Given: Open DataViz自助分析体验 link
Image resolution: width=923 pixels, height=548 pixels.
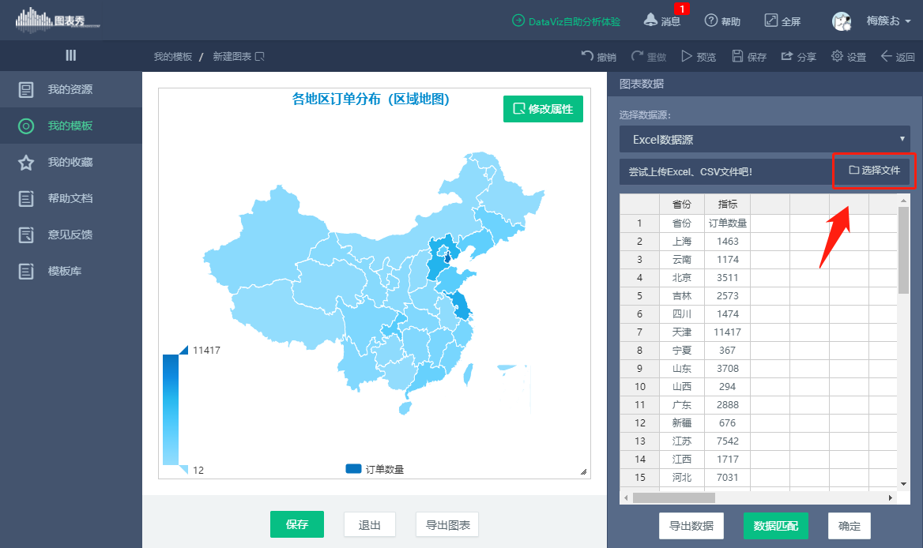Looking at the screenshot, I should click(x=566, y=21).
